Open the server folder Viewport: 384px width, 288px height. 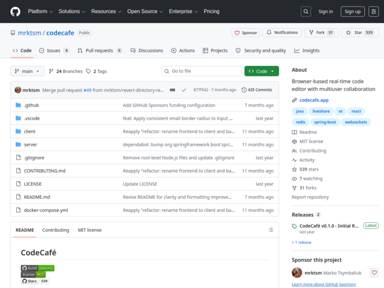pos(30,144)
